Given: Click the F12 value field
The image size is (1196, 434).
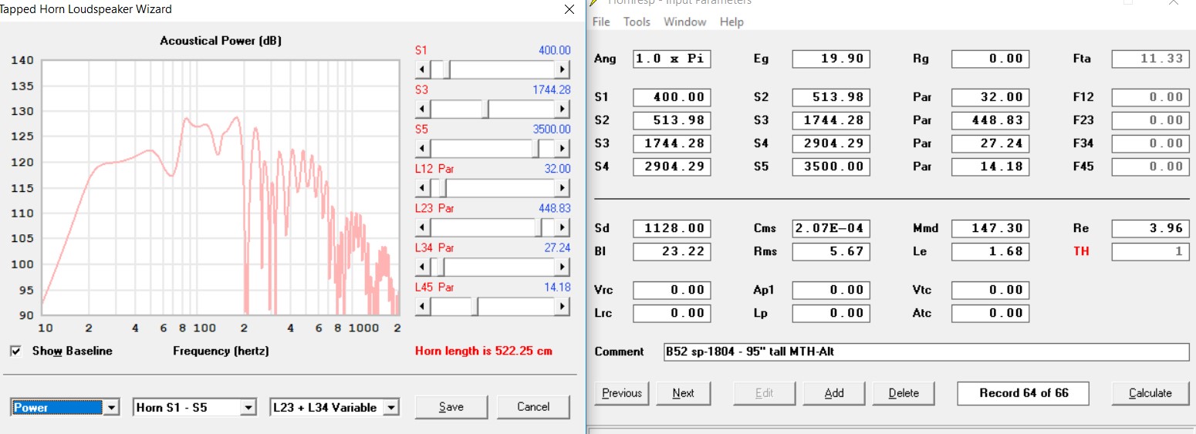Looking at the screenshot, I should pyautogui.click(x=1150, y=97).
